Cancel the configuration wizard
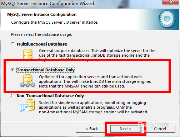The width and height of the screenshot is (180, 137). 160,129
